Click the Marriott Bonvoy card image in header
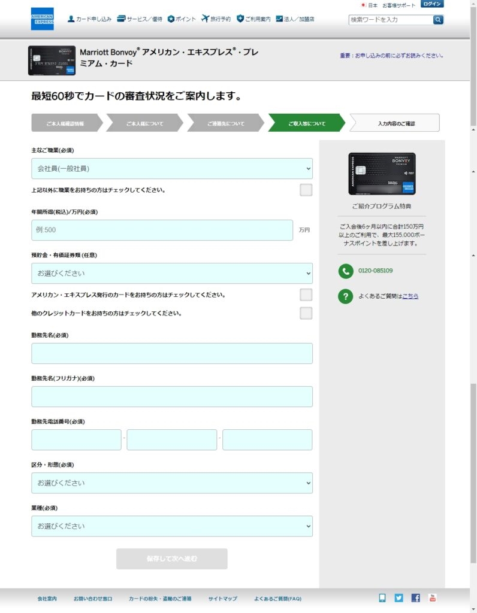The height and width of the screenshot is (613, 477). coord(52,60)
